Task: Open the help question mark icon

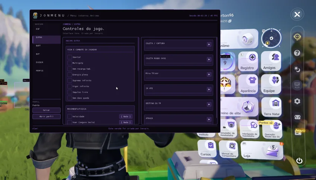Action: pos(297,53)
